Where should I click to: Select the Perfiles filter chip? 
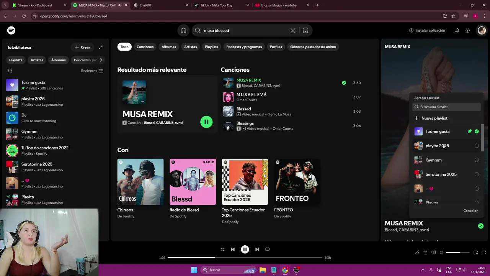click(276, 47)
